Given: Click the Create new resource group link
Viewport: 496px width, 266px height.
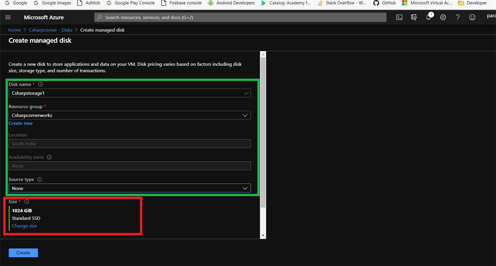Looking at the screenshot, I should [x=20, y=123].
